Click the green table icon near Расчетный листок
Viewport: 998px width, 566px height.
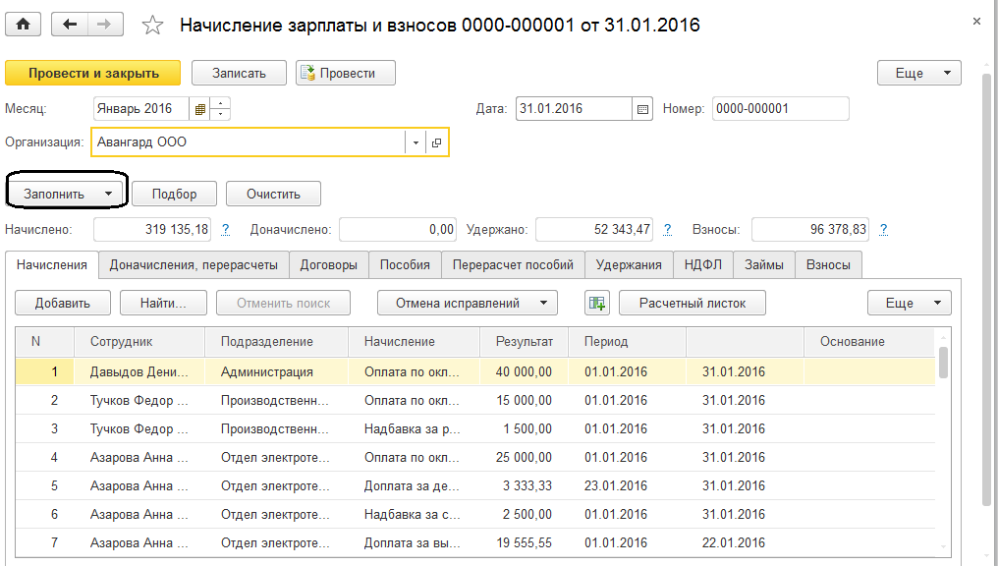coord(597,303)
